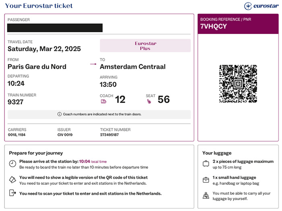282x211 pixels.
Task: Click the Eurostar Plus class badge
Action: coord(145,46)
